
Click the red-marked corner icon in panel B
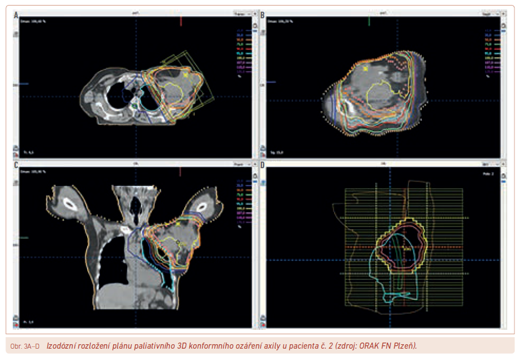tap(265, 155)
